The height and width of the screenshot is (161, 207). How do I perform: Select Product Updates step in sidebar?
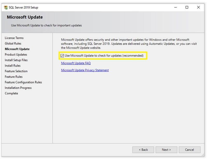[16, 55]
